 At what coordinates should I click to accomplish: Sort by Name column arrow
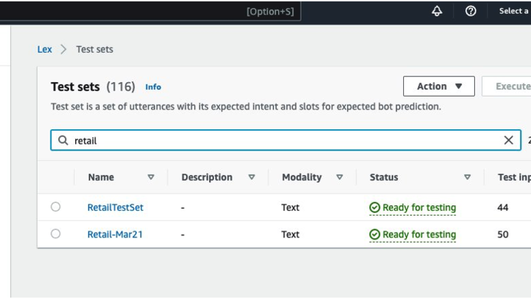(151, 178)
